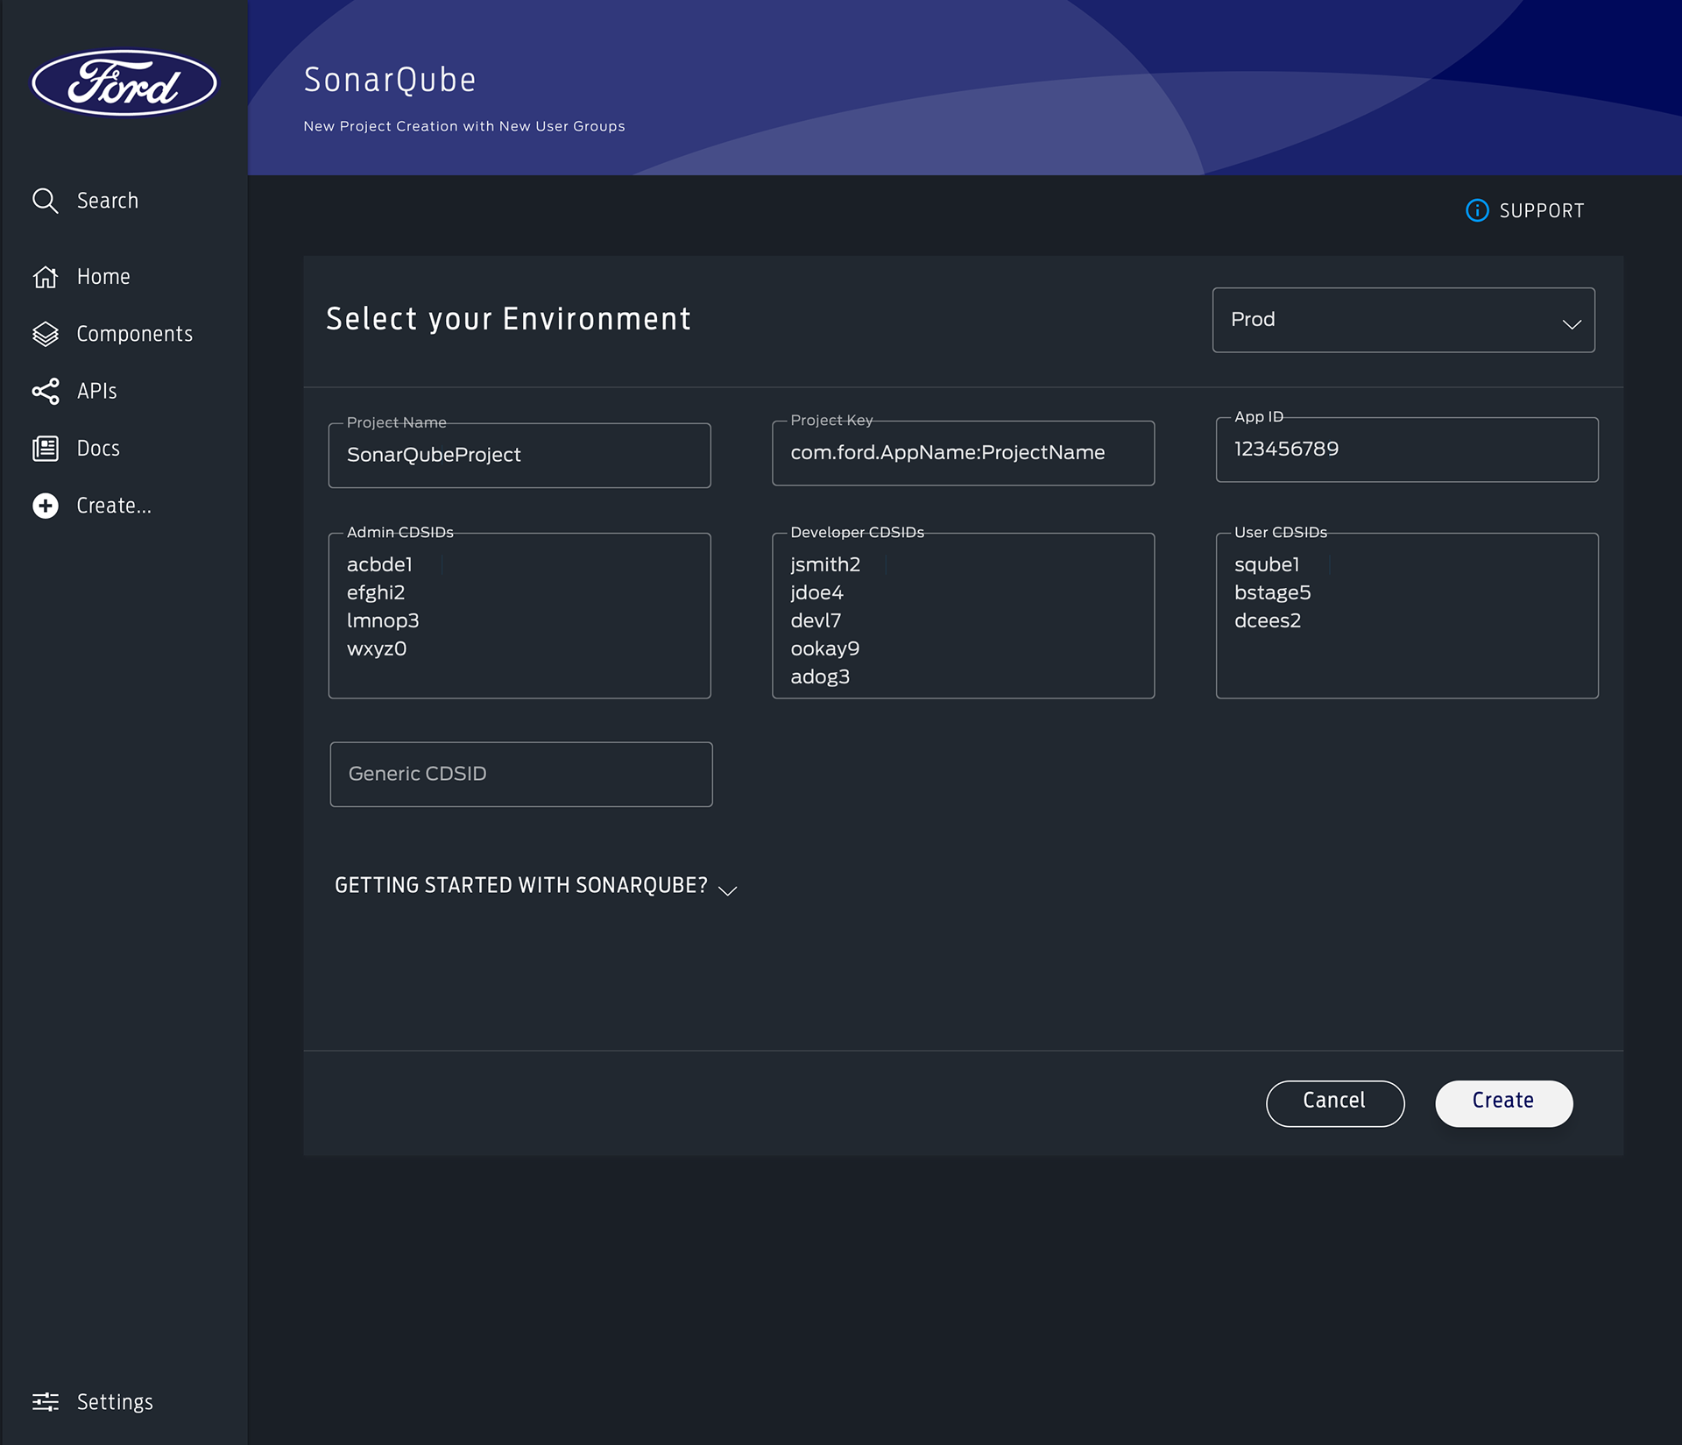Click developer ID 'adog3'
This screenshot has height=1445, width=1682.
[x=820, y=676]
